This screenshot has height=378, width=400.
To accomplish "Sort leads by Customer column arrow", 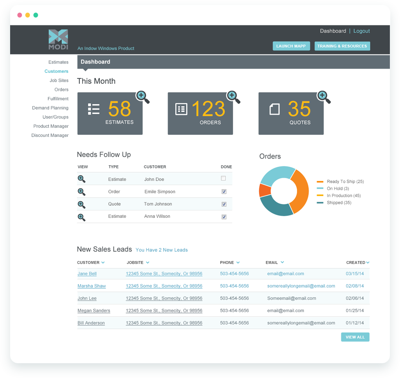I will [x=103, y=263].
